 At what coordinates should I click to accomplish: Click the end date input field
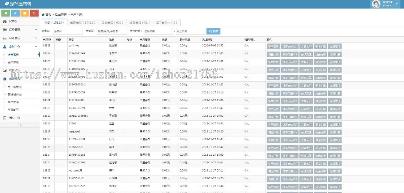tap(191, 31)
